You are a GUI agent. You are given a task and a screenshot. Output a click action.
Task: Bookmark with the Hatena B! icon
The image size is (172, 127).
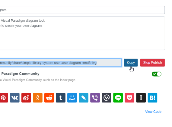152,98
